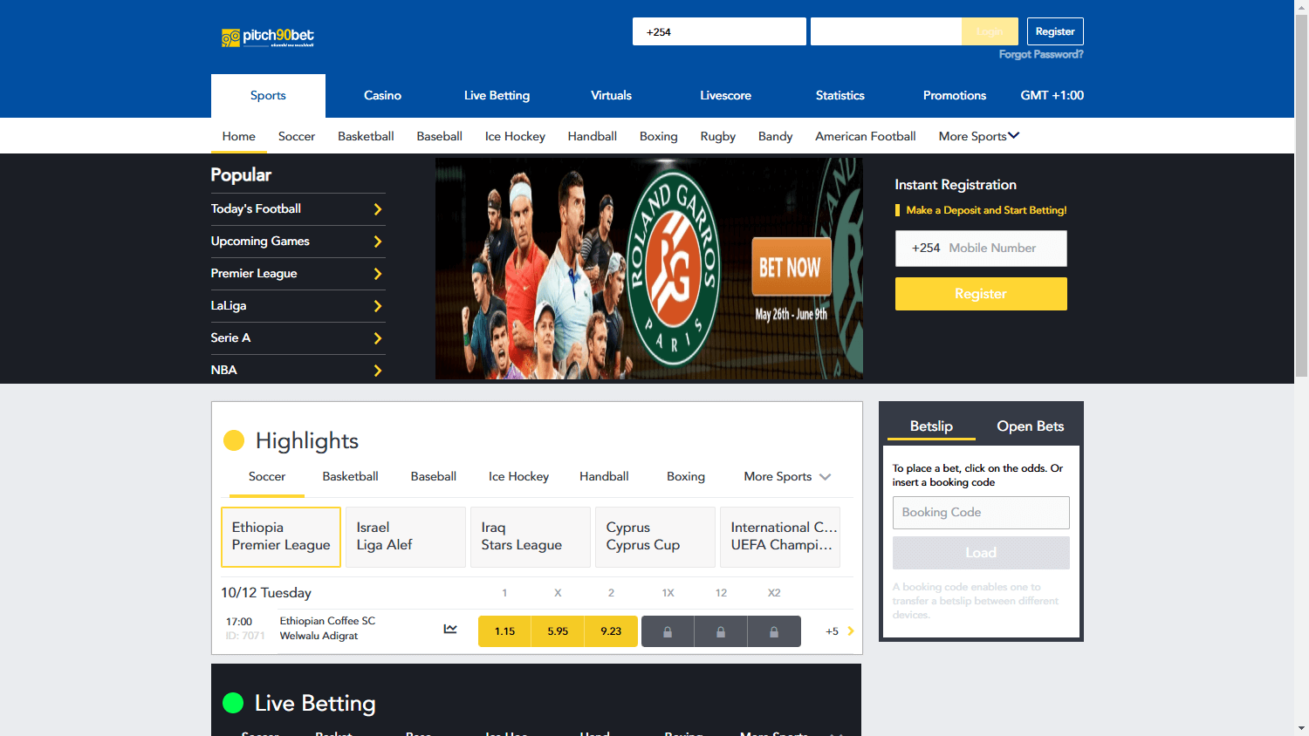This screenshot has height=736, width=1309.
Task: Select Handball tab in Highlights
Action: pos(604,476)
